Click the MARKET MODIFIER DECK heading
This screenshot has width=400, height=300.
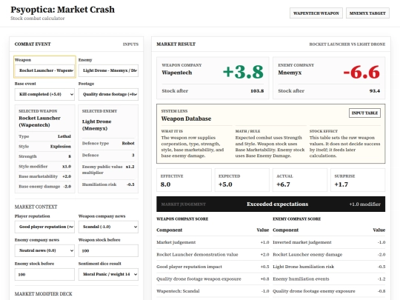click(x=44, y=294)
